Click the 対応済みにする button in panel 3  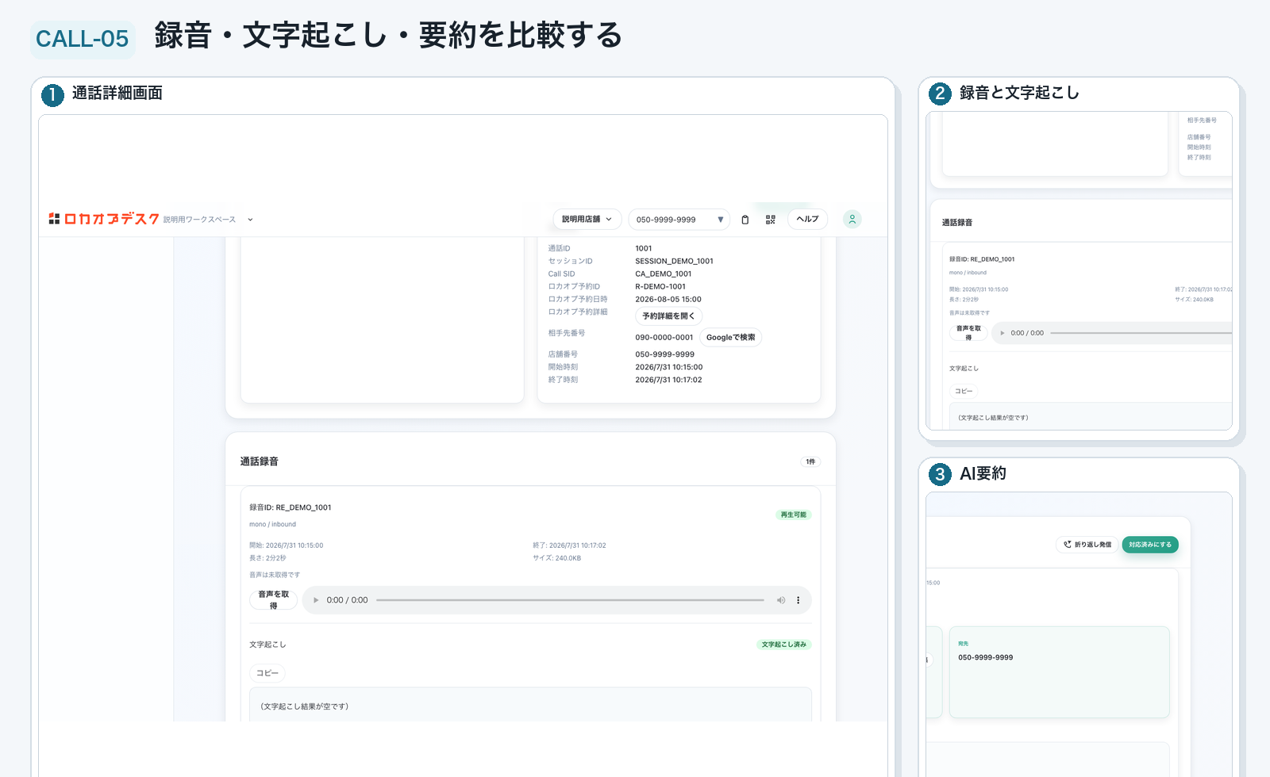pyautogui.click(x=1150, y=545)
